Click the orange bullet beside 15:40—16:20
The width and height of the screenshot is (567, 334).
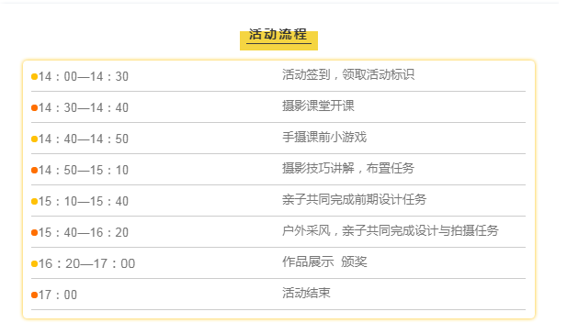click(34, 232)
